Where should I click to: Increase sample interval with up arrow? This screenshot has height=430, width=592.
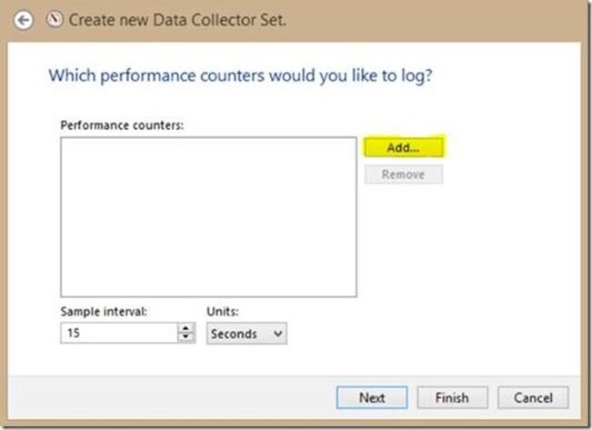click(186, 328)
